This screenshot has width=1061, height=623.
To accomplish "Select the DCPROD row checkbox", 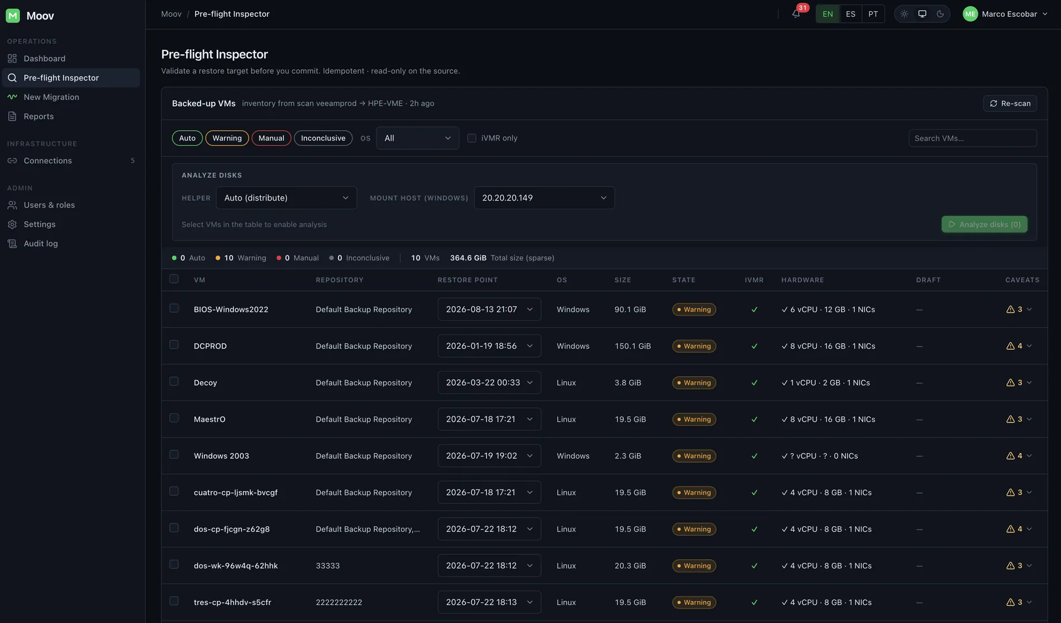I will point(174,345).
